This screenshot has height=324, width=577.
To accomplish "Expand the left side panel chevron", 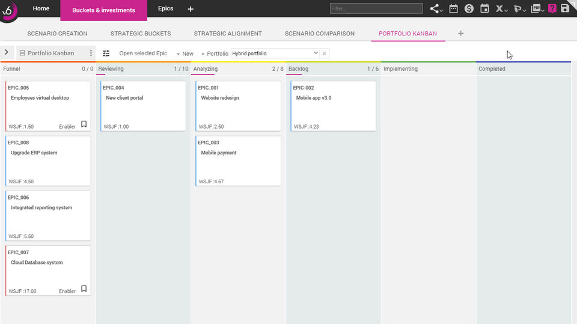I will [7, 52].
